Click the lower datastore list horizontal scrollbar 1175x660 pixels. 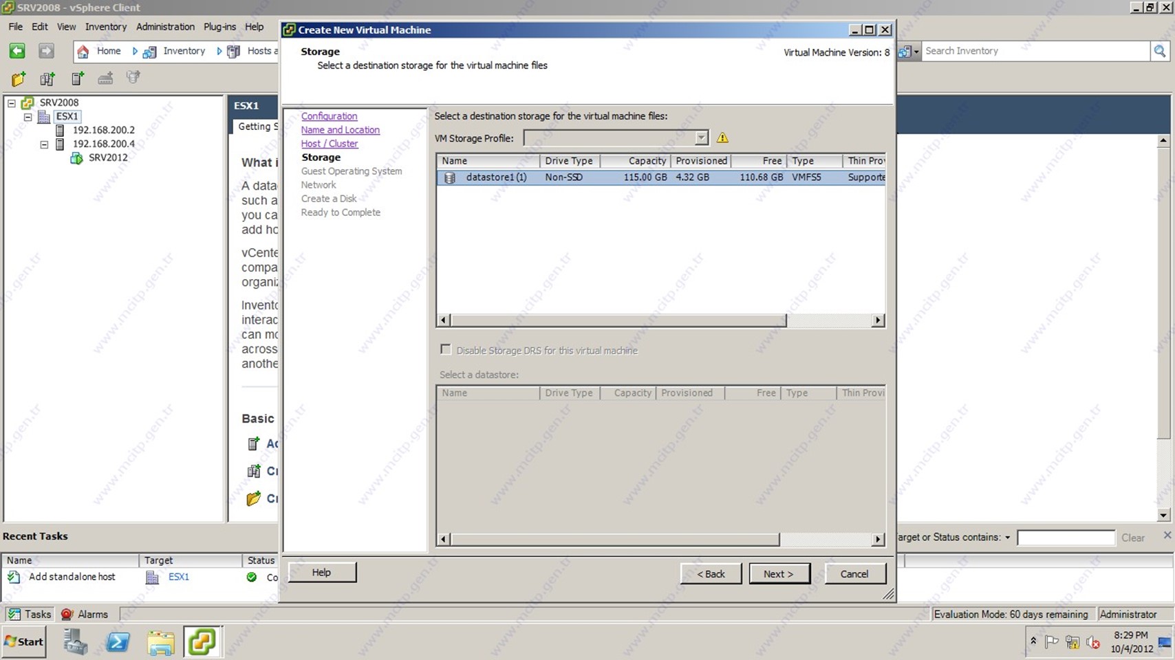click(614, 540)
